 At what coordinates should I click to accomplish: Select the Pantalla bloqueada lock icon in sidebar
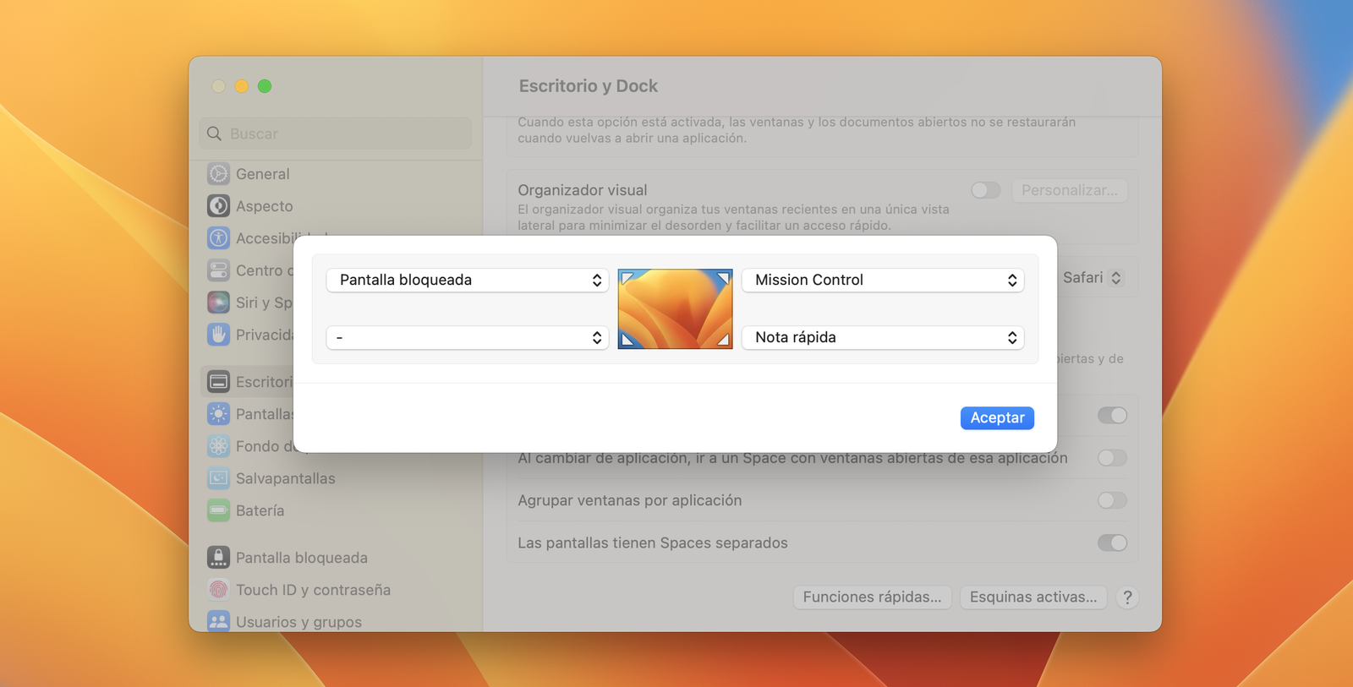[x=218, y=558]
